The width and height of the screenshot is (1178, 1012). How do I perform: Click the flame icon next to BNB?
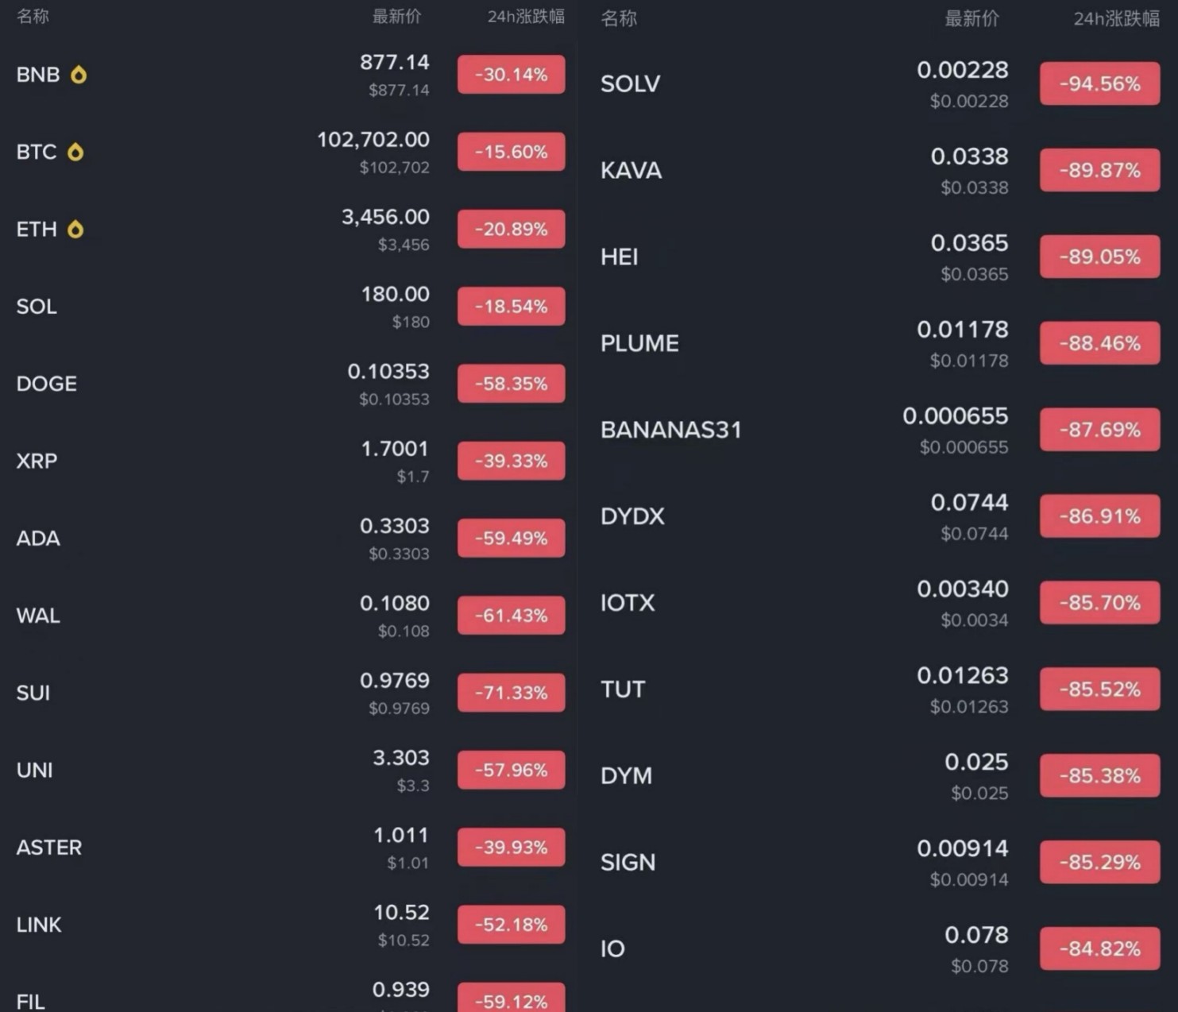78,75
